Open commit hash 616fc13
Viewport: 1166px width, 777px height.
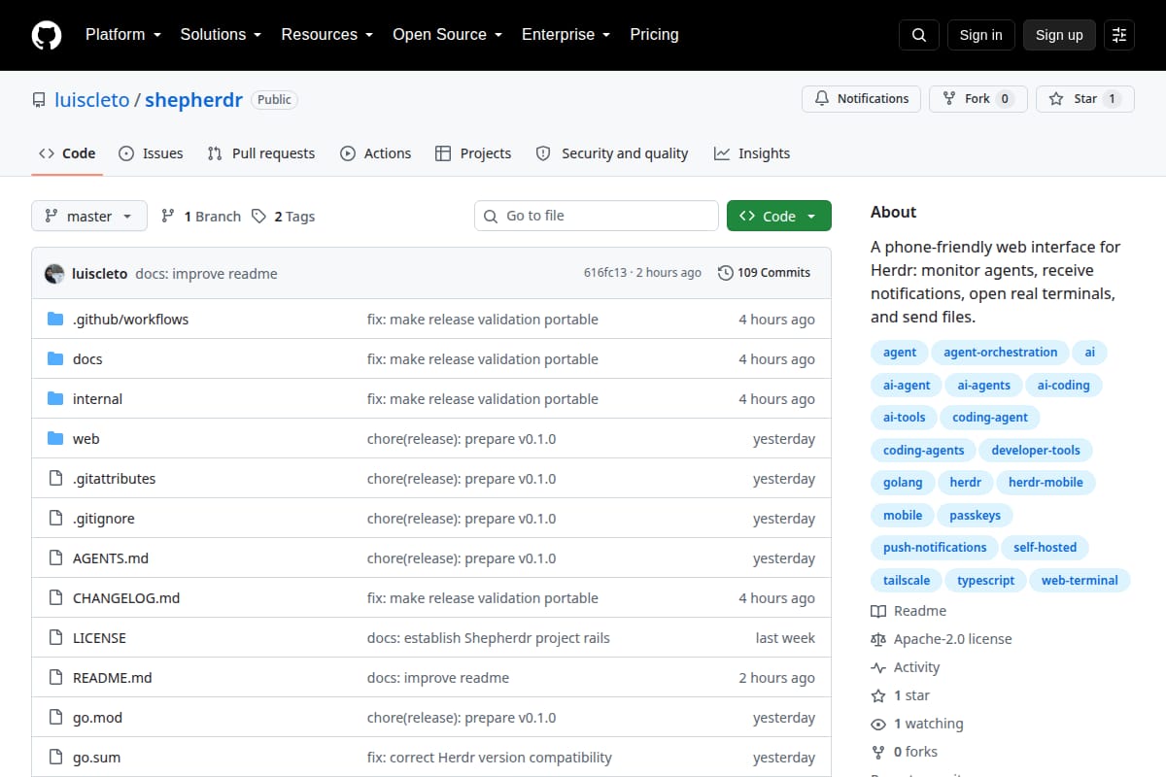coord(604,273)
